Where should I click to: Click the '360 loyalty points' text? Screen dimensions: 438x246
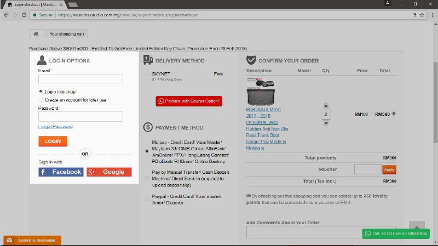click(317, 199)
